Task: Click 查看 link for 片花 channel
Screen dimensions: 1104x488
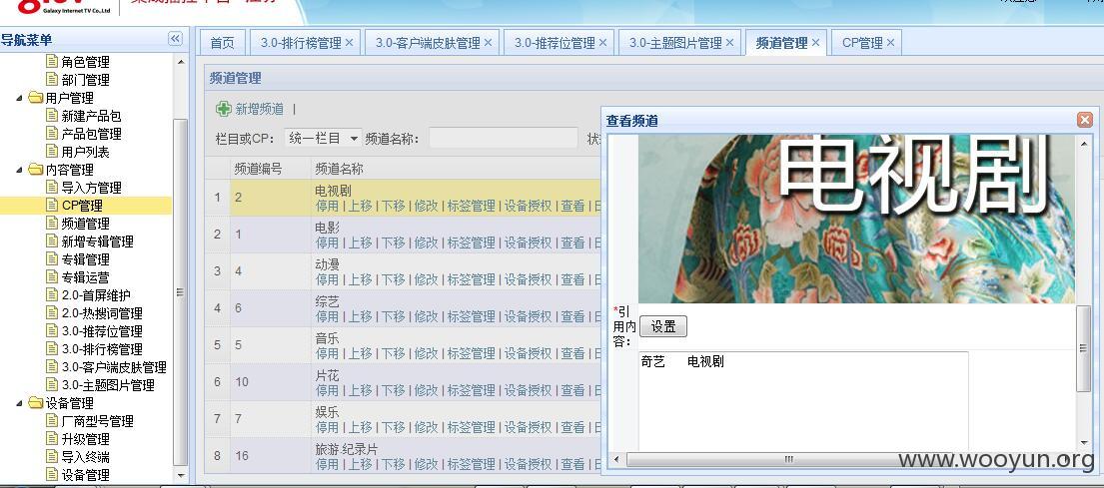Action: (x=573, y=390)
